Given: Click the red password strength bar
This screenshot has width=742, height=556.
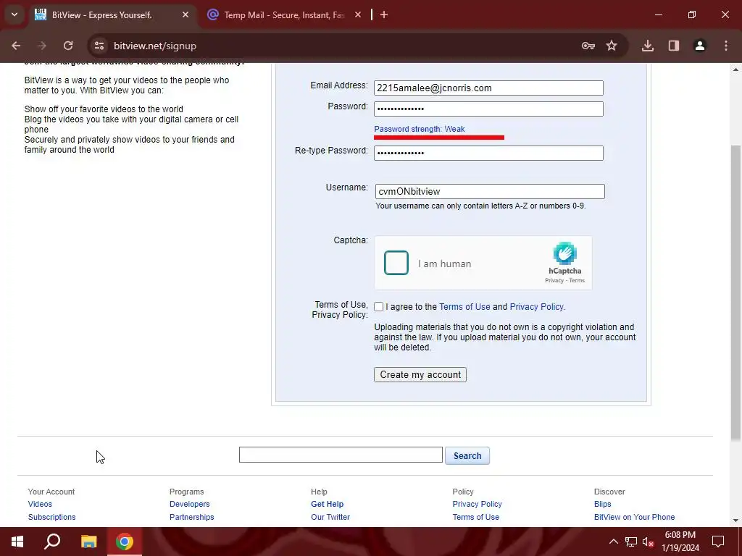Looking at the screenshot, I should tap(439, 137).
